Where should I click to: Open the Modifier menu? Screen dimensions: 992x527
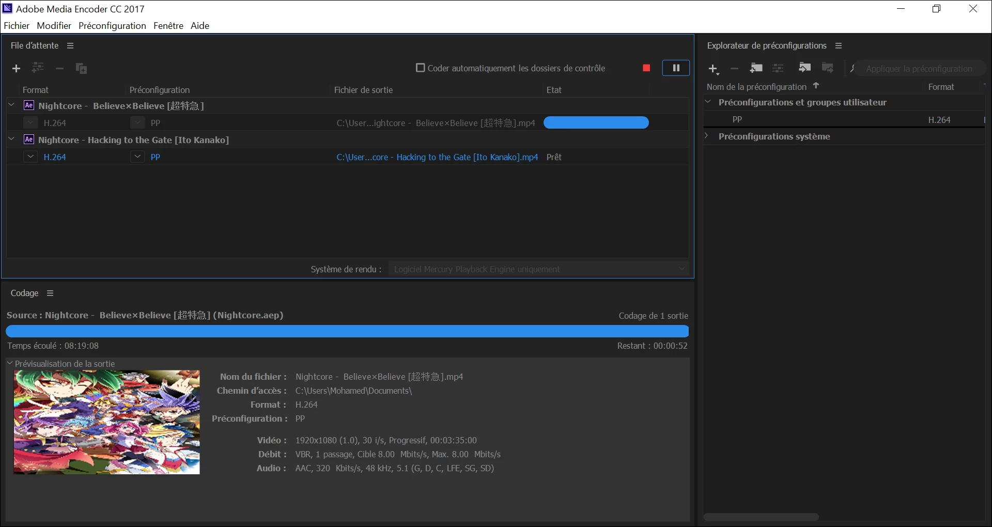[54, 26]
